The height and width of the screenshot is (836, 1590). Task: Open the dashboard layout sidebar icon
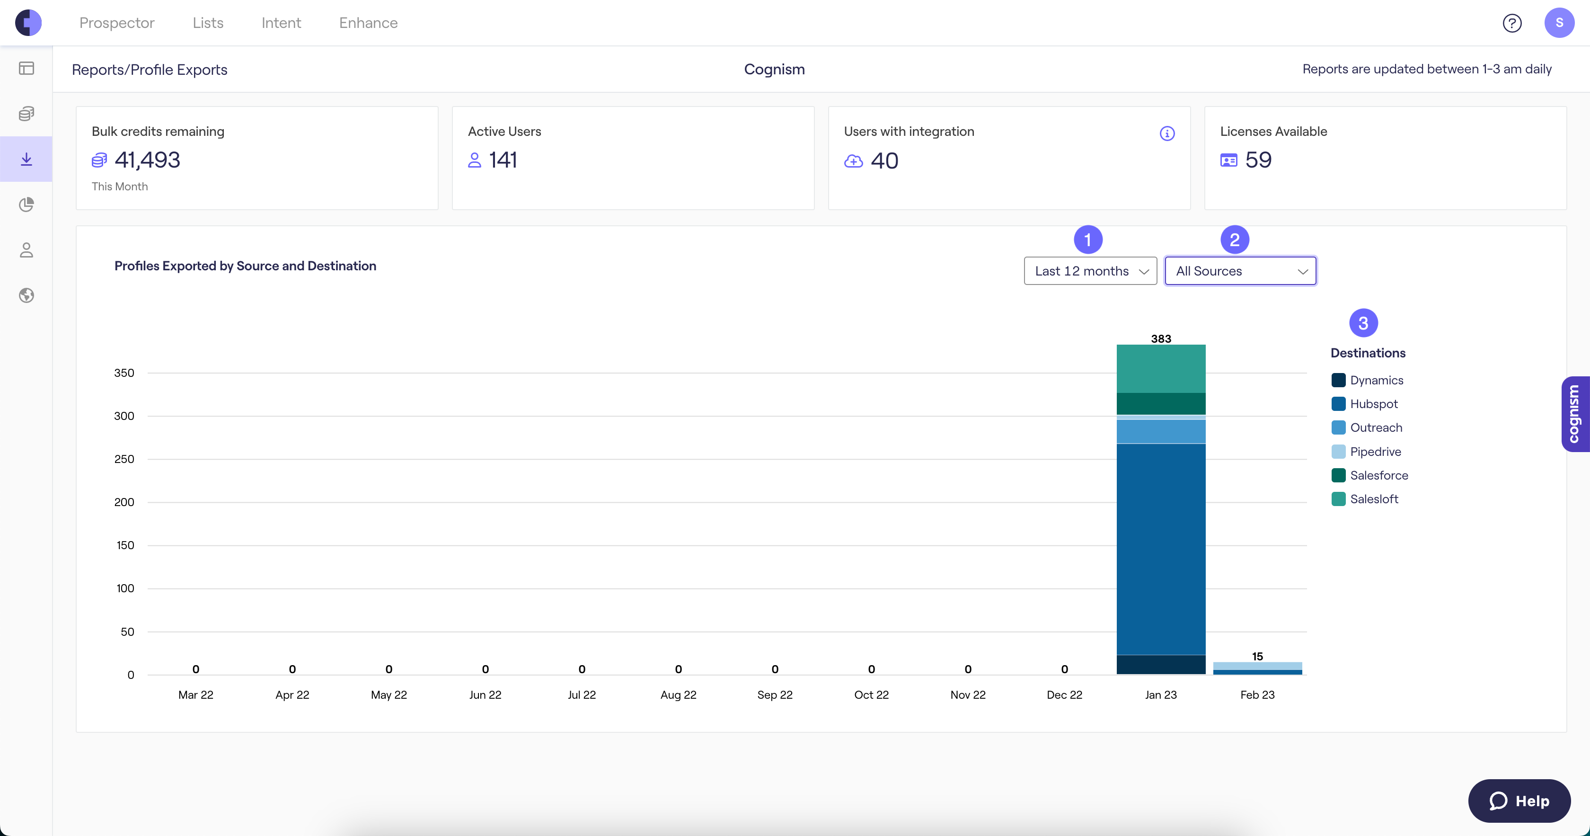pos(26,68)
